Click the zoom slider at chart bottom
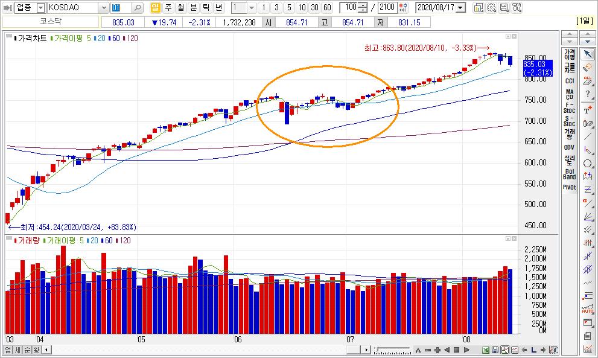598x358 pixels. pyautogui.click(x=392, y=350)
